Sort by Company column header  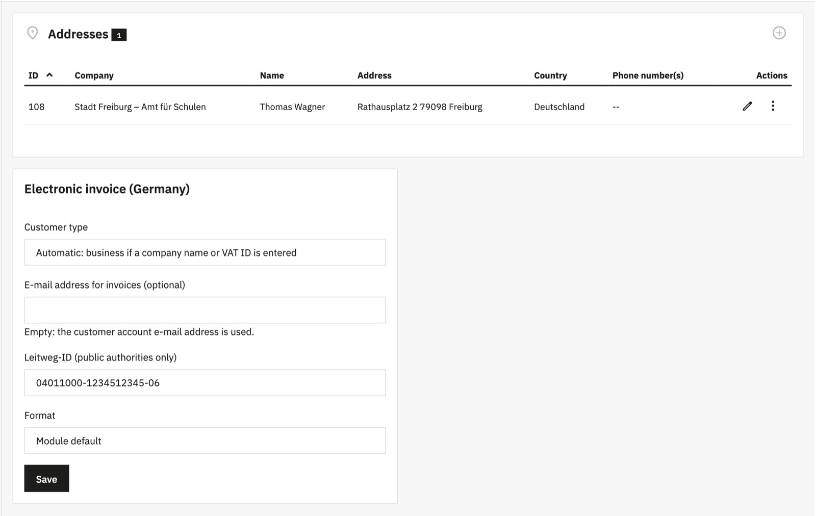point(94,75)
